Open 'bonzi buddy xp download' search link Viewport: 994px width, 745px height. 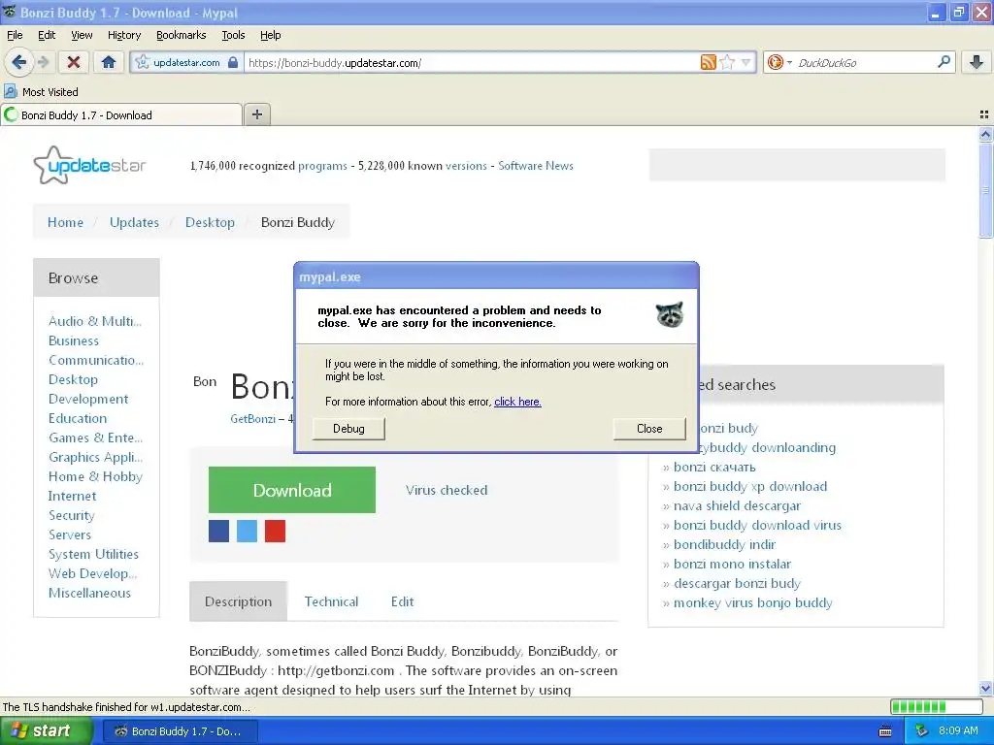(x=750, y=487)
